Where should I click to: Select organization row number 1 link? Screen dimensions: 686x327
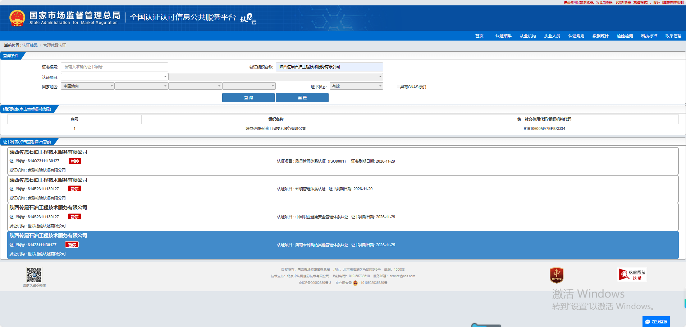point(74,129)
